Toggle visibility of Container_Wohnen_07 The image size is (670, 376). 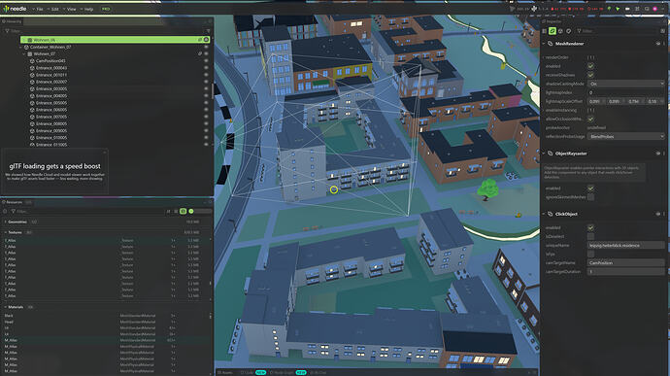(x=206, y=47)
